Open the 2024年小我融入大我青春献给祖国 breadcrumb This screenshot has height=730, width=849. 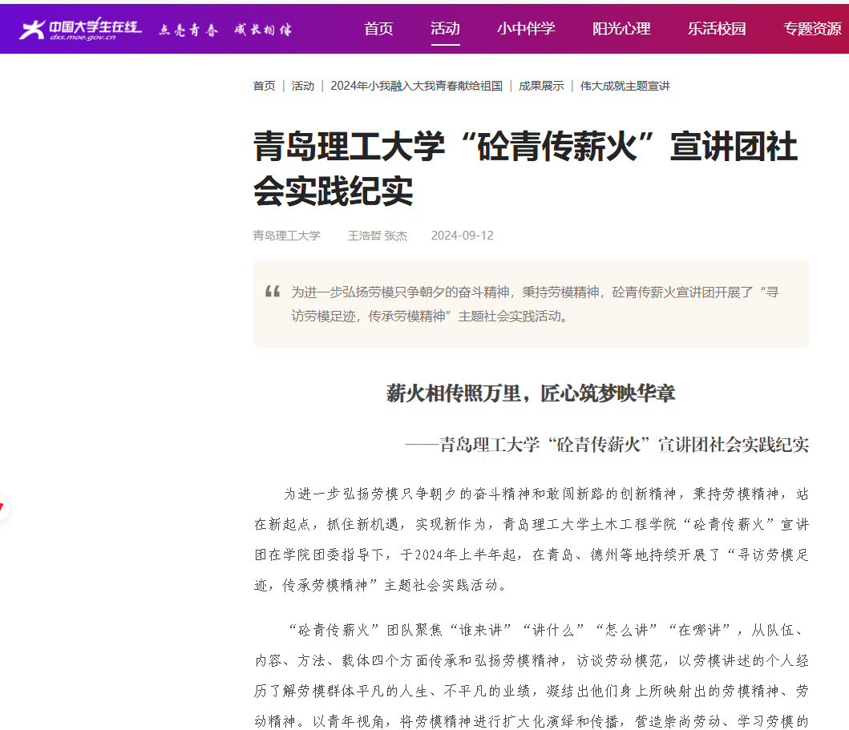tap(416, 86)
